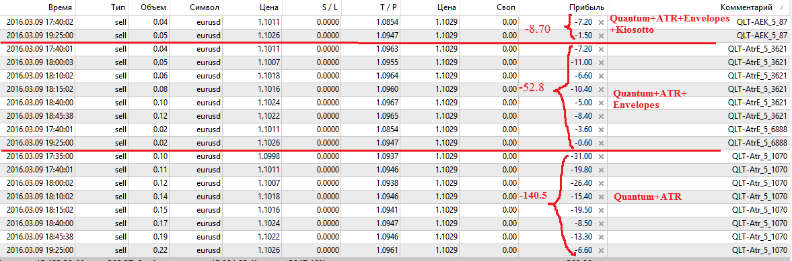Click the take profit value 1.0963
Image resolution: width=792 pixels, height=261 pixels.
388,49
